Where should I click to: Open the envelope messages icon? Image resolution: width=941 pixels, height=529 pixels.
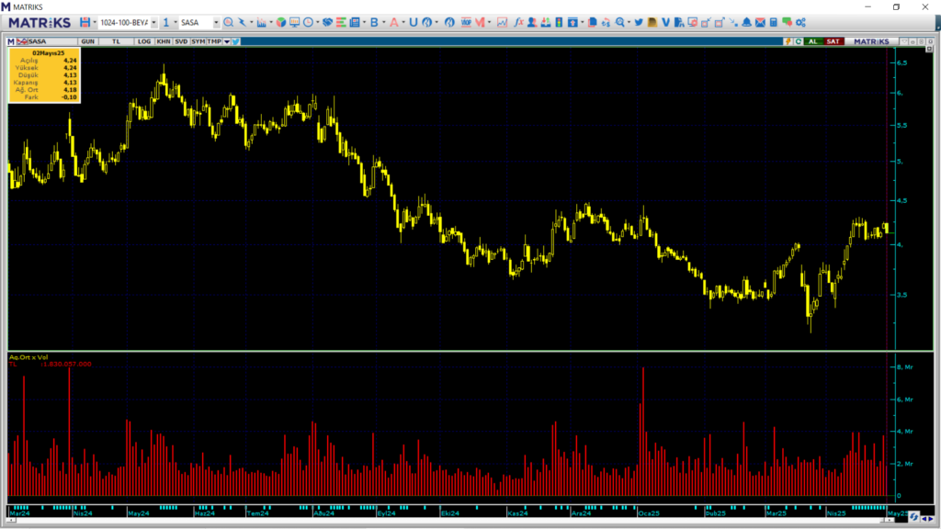760,22
